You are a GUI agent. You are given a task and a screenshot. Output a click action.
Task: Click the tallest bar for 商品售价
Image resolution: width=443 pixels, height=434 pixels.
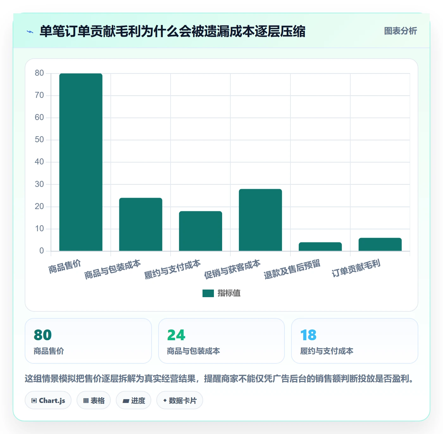click(81, 162)
